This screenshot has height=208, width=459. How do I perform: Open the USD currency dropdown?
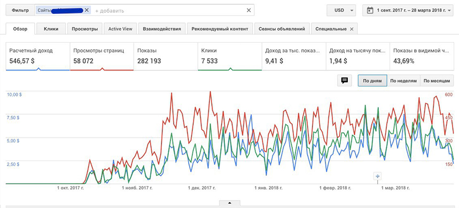[x=341, y=10]
